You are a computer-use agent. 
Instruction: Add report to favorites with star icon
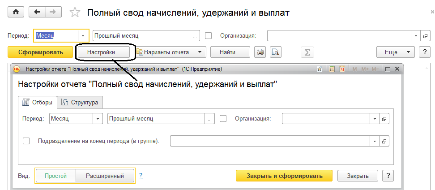point(75,13)
